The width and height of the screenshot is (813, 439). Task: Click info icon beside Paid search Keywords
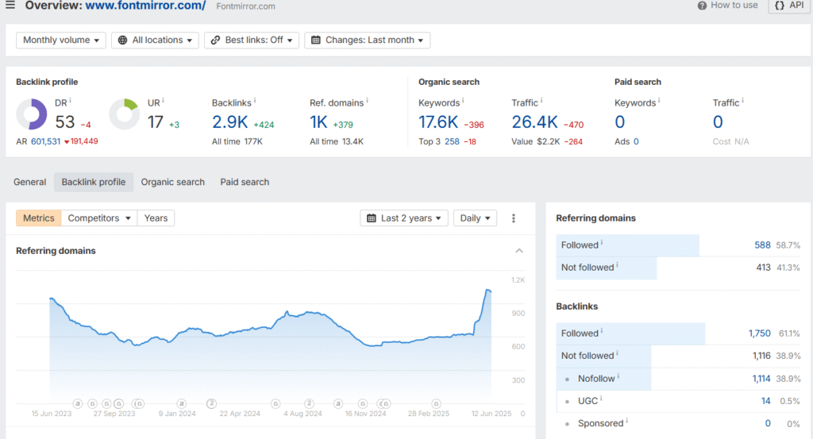pos(659,101)
